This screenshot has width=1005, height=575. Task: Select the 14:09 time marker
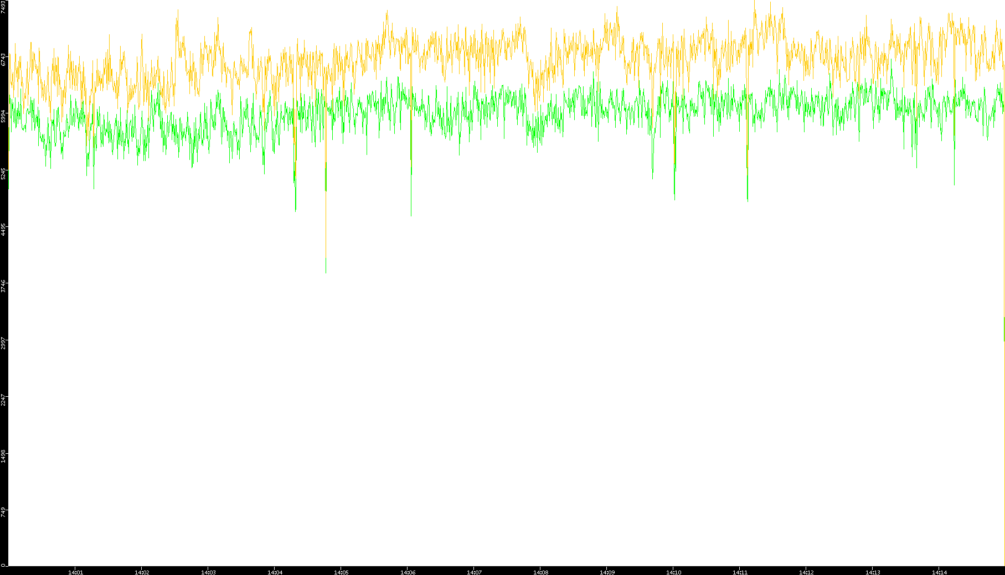607,572
